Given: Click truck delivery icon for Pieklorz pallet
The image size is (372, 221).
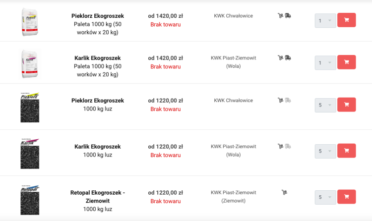Looking at the screenshot, I should pyautogui.click(x=288, y=16).
